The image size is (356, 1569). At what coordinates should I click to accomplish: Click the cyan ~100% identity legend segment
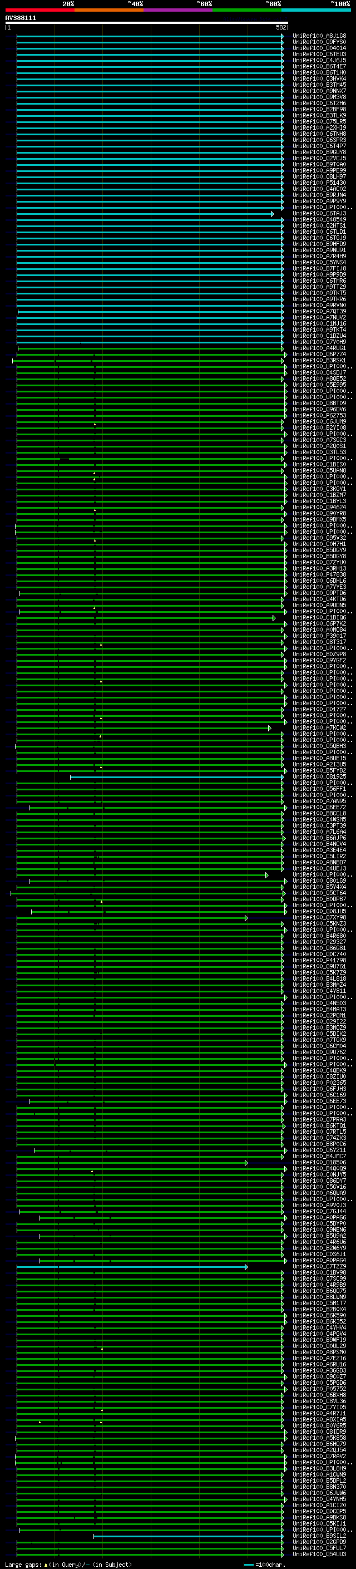pyautogui.click(x=316, y=10)
